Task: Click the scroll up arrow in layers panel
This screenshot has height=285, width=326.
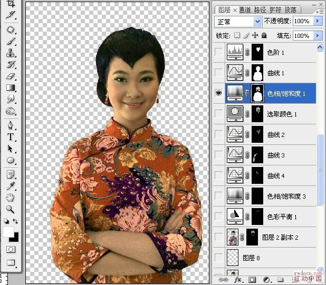Action: pos(320,47)
